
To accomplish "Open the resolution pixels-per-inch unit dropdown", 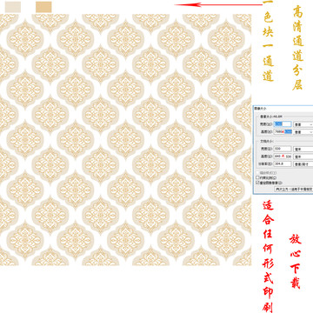I will tap(303, 164).
